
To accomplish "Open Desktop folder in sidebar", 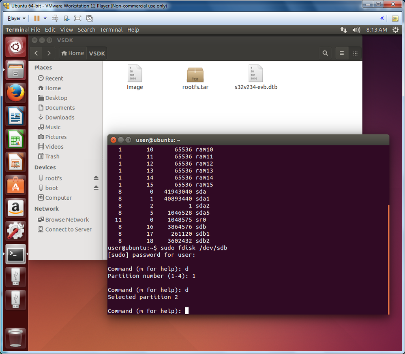I will pos(52,98).
